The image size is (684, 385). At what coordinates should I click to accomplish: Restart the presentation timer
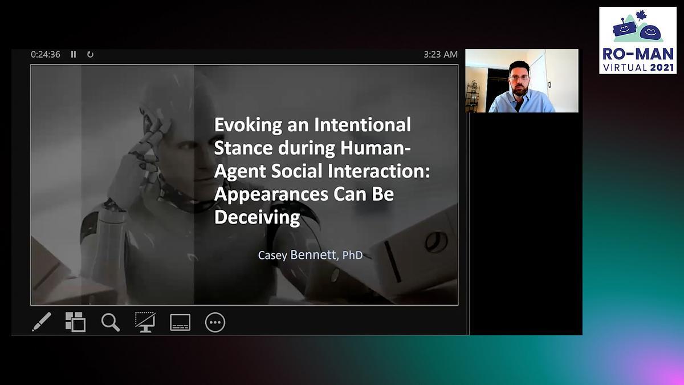(x=90, y=55)
